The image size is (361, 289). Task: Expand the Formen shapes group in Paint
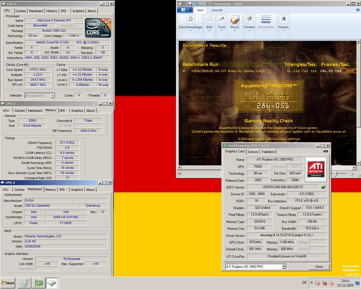(249, 25)
